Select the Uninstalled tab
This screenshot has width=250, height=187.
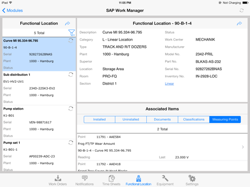pyautogui.click(x=131, y=119)
